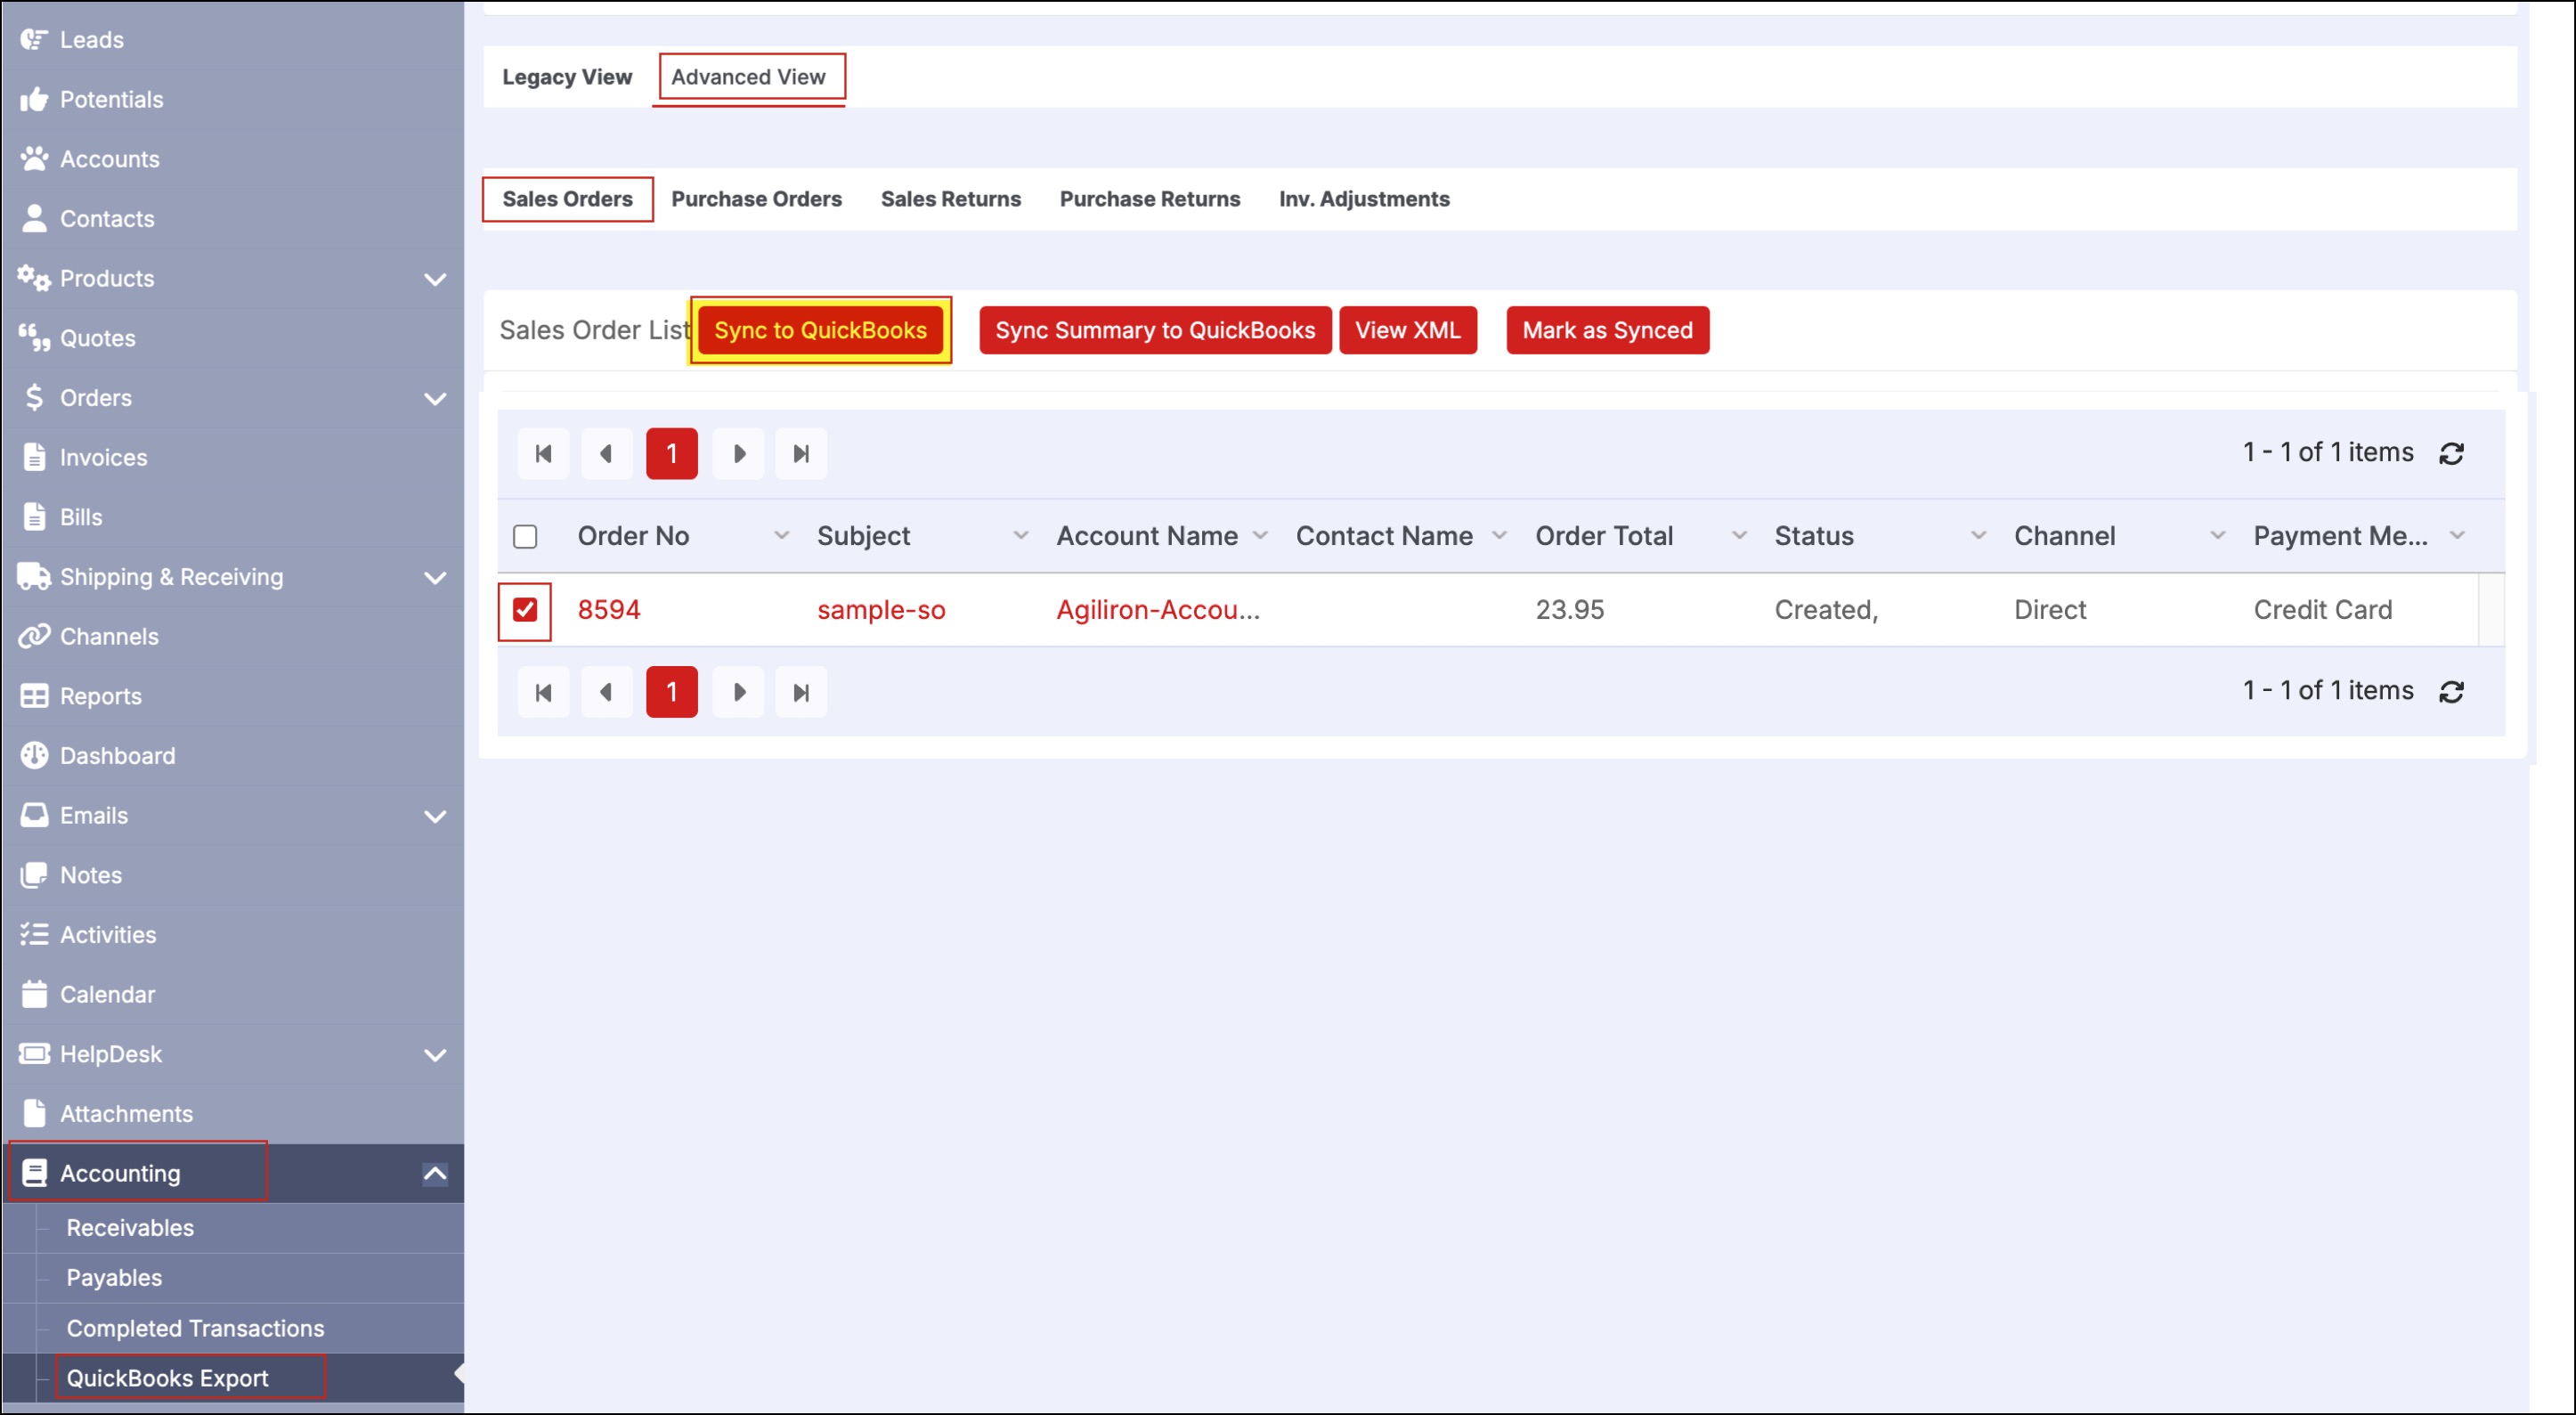2576x1415 pixels.
Task: Uncheck the checkbox for order 8594
Action: [525, 609]
